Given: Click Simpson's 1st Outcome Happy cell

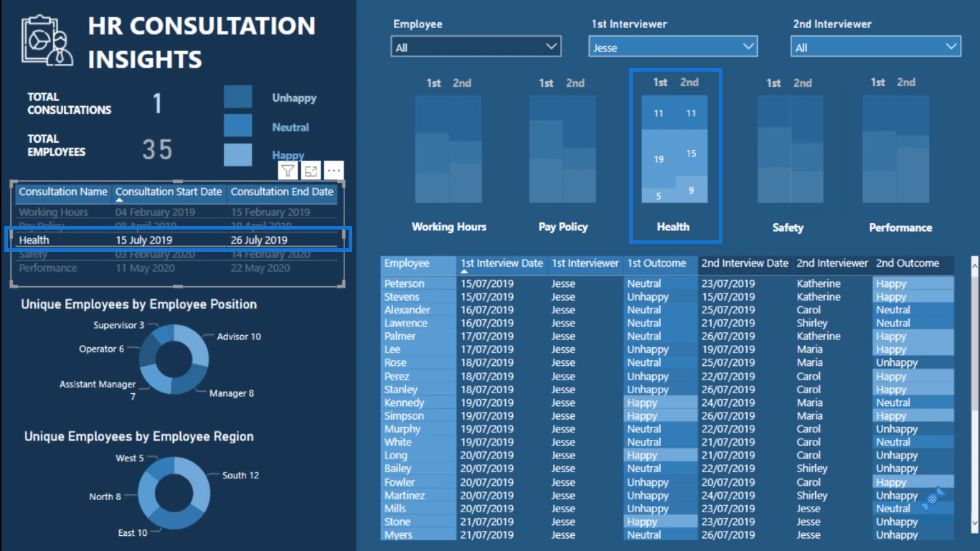Looking at the screenshot, I should point(661,416).
